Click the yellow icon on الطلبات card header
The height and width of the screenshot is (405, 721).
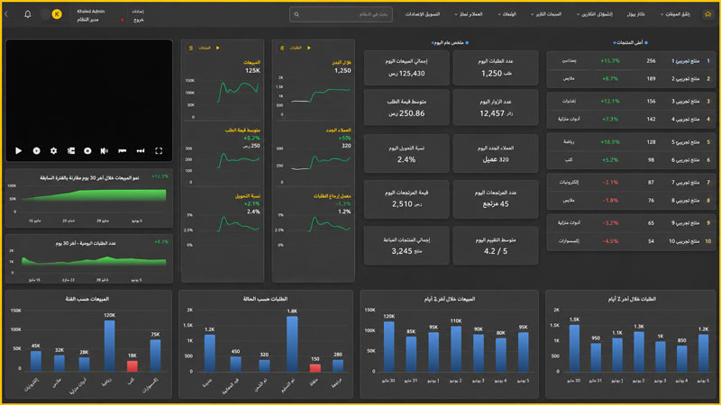[x=282, y=48]
